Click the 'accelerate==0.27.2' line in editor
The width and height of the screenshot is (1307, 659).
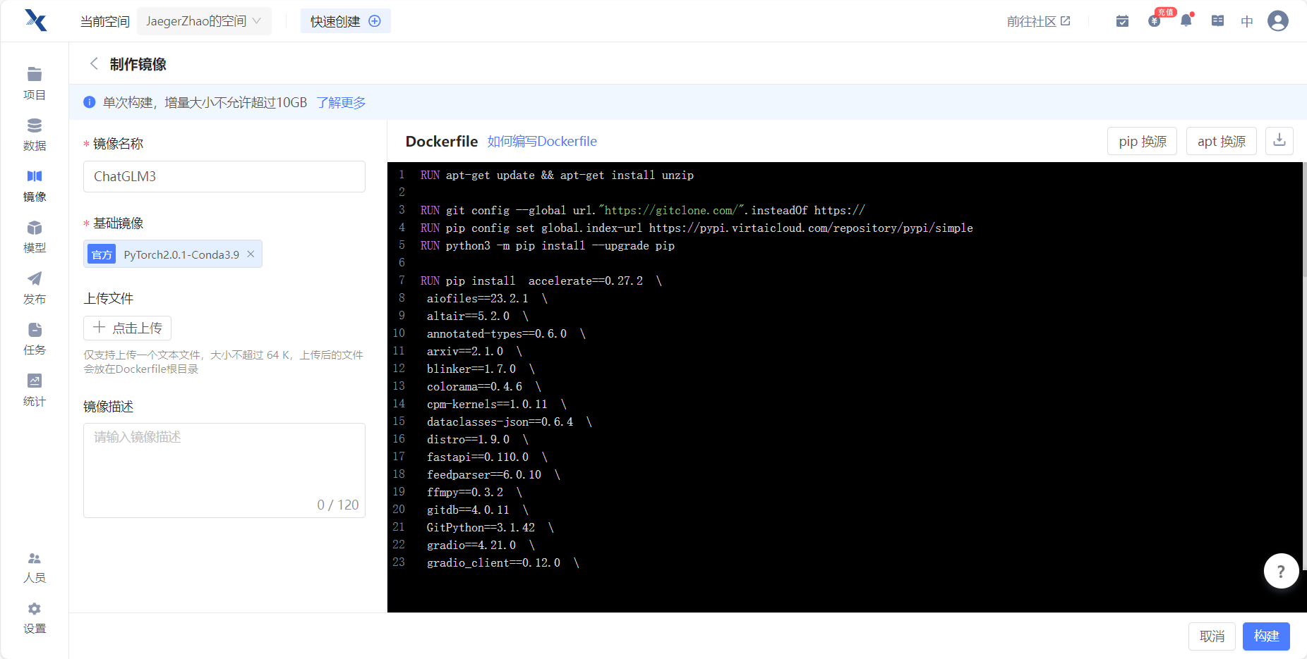(x=541, y=281)
